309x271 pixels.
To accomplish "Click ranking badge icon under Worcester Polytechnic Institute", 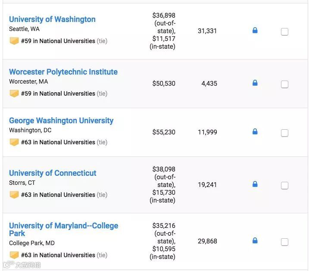I will [x=14, y=93].
